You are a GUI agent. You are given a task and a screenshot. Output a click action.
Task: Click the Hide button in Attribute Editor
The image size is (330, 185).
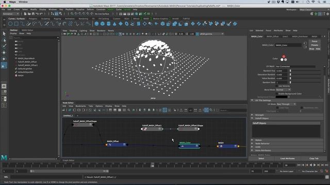point(318,49)
